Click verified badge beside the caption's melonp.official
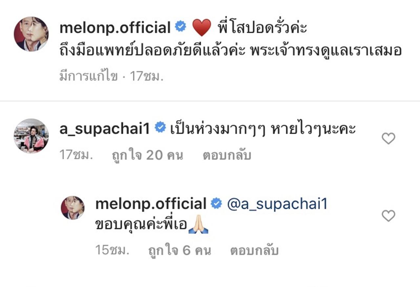420x287 pixels. (x=180, y=27)
